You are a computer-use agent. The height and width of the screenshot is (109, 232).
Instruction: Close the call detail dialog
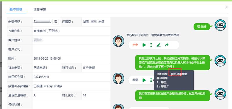(x=226, y=7)
